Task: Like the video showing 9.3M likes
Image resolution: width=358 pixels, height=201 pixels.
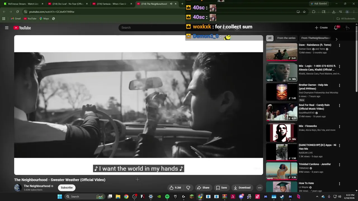Action: (x=175, y=188)
